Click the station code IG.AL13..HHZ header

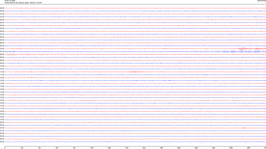pyautogui.click(x=10, y=1)
